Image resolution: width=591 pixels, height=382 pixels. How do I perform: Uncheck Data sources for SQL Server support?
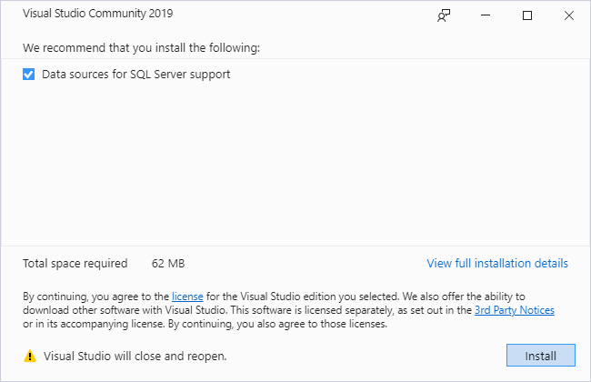pyautogui.click(x=29, y=74)
